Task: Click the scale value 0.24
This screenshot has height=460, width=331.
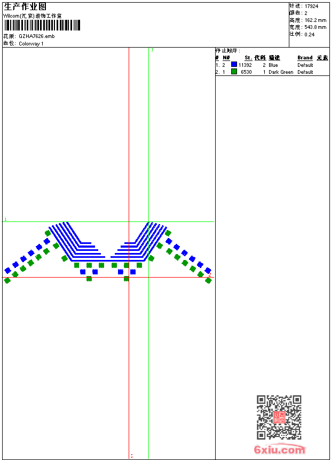Action: (310, 35)
